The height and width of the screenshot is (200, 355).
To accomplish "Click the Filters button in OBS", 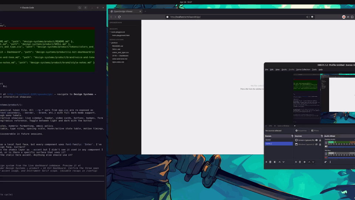I will [315, 131].
